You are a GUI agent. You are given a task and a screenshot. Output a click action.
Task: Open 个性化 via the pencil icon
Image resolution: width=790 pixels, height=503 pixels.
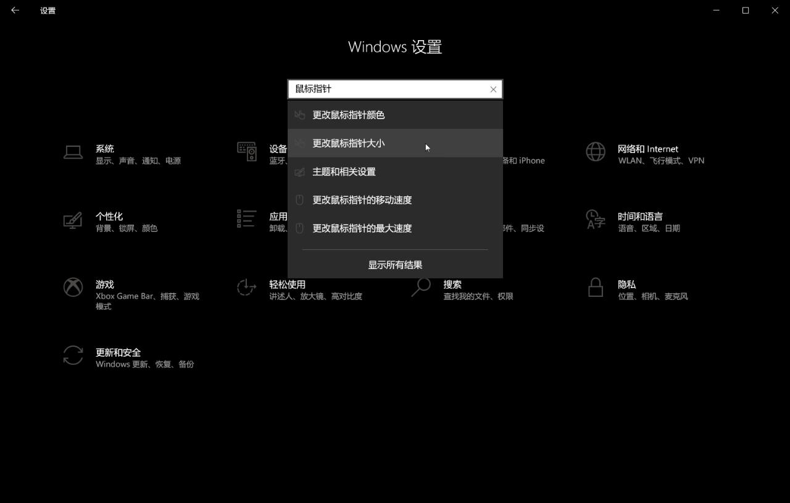(72, 220)
